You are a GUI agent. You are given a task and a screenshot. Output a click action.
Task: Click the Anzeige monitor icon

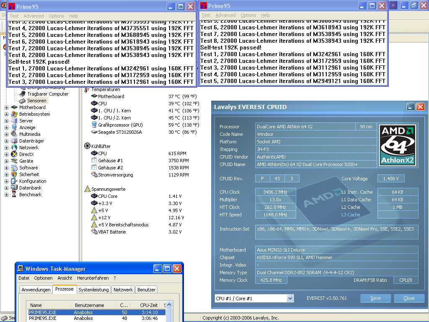click(14, 127)
